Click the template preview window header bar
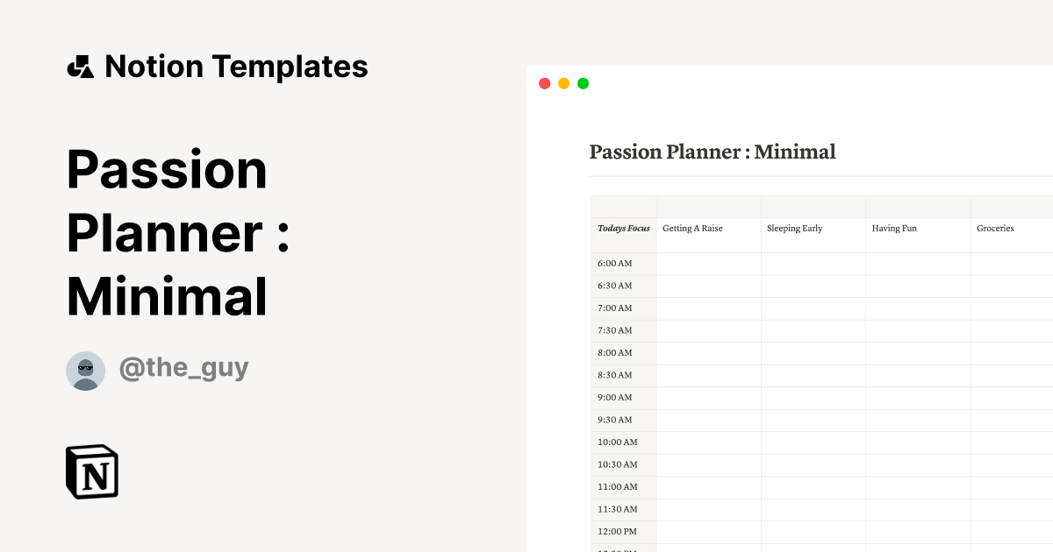 click(790, 83)
